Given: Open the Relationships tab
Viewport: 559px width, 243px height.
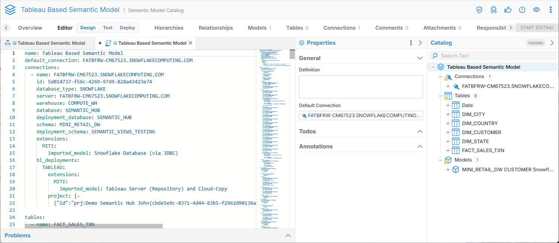Looking at the screenshot, I should (x=216, y=28).
